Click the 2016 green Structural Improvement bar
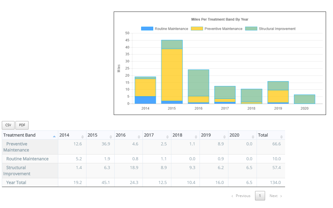The width and height of the screenshot is (333, 208). coord(198,83)
